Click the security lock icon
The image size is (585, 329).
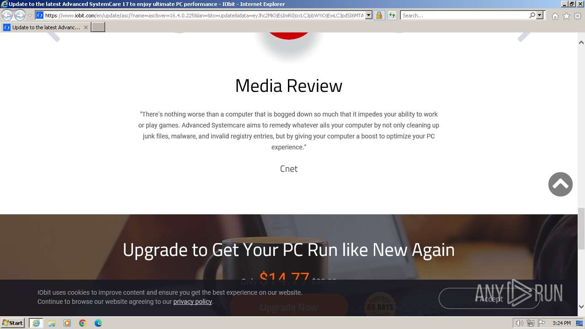point(379,16)
